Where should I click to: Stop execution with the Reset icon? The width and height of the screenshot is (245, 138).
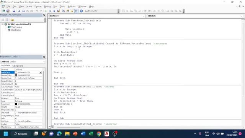[x=54, y=11]
